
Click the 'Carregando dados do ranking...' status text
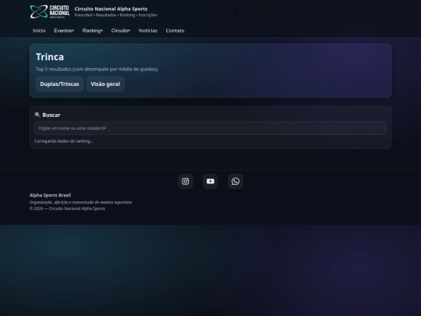coord(64,141)
